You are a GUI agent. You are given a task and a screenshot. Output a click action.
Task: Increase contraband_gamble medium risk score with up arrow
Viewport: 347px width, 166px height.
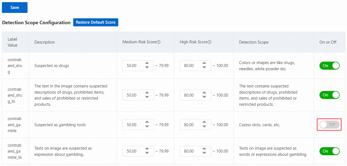[x=147, y=123]
